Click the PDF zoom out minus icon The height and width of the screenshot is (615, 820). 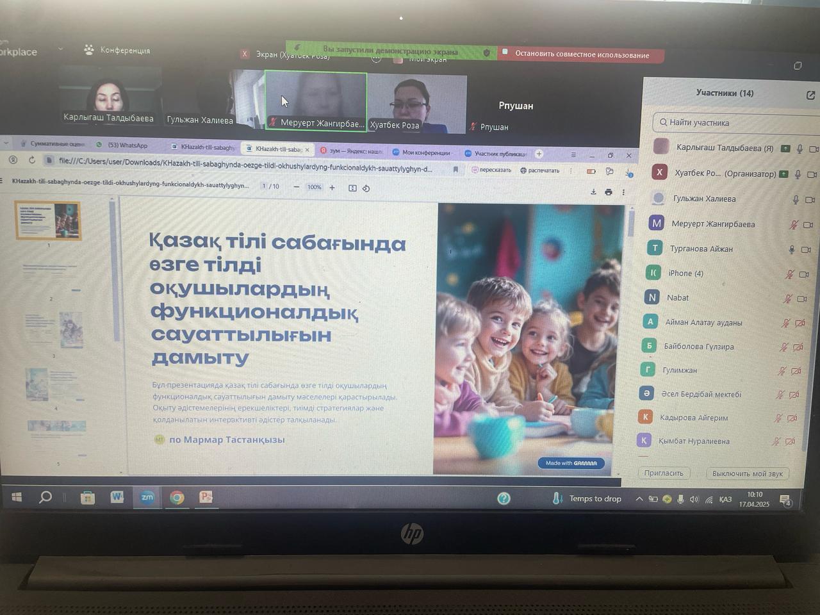[x=296, y=187]
